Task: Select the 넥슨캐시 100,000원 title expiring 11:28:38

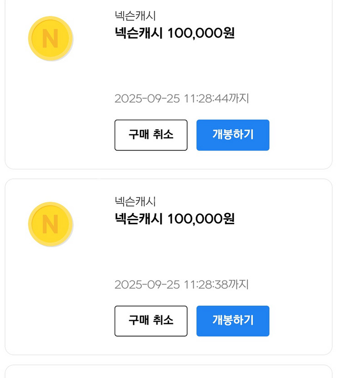Action: coord(175,219)
